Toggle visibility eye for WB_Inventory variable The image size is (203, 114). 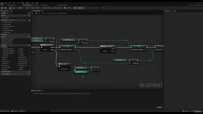point(29,57)
